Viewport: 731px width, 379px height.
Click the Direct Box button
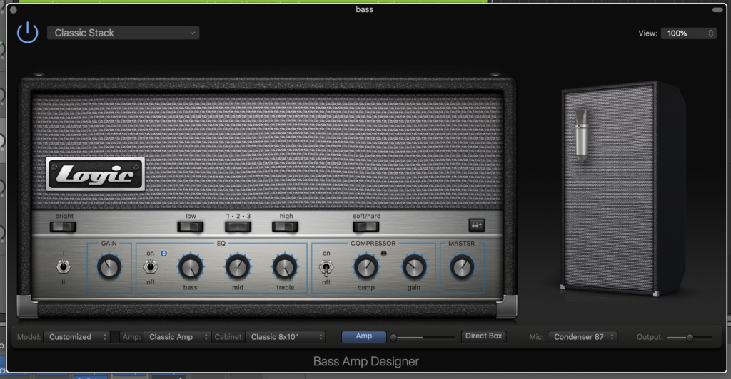483,336
